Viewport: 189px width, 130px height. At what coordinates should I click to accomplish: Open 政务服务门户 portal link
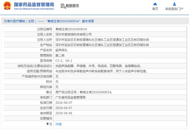(x=174, y=9)
